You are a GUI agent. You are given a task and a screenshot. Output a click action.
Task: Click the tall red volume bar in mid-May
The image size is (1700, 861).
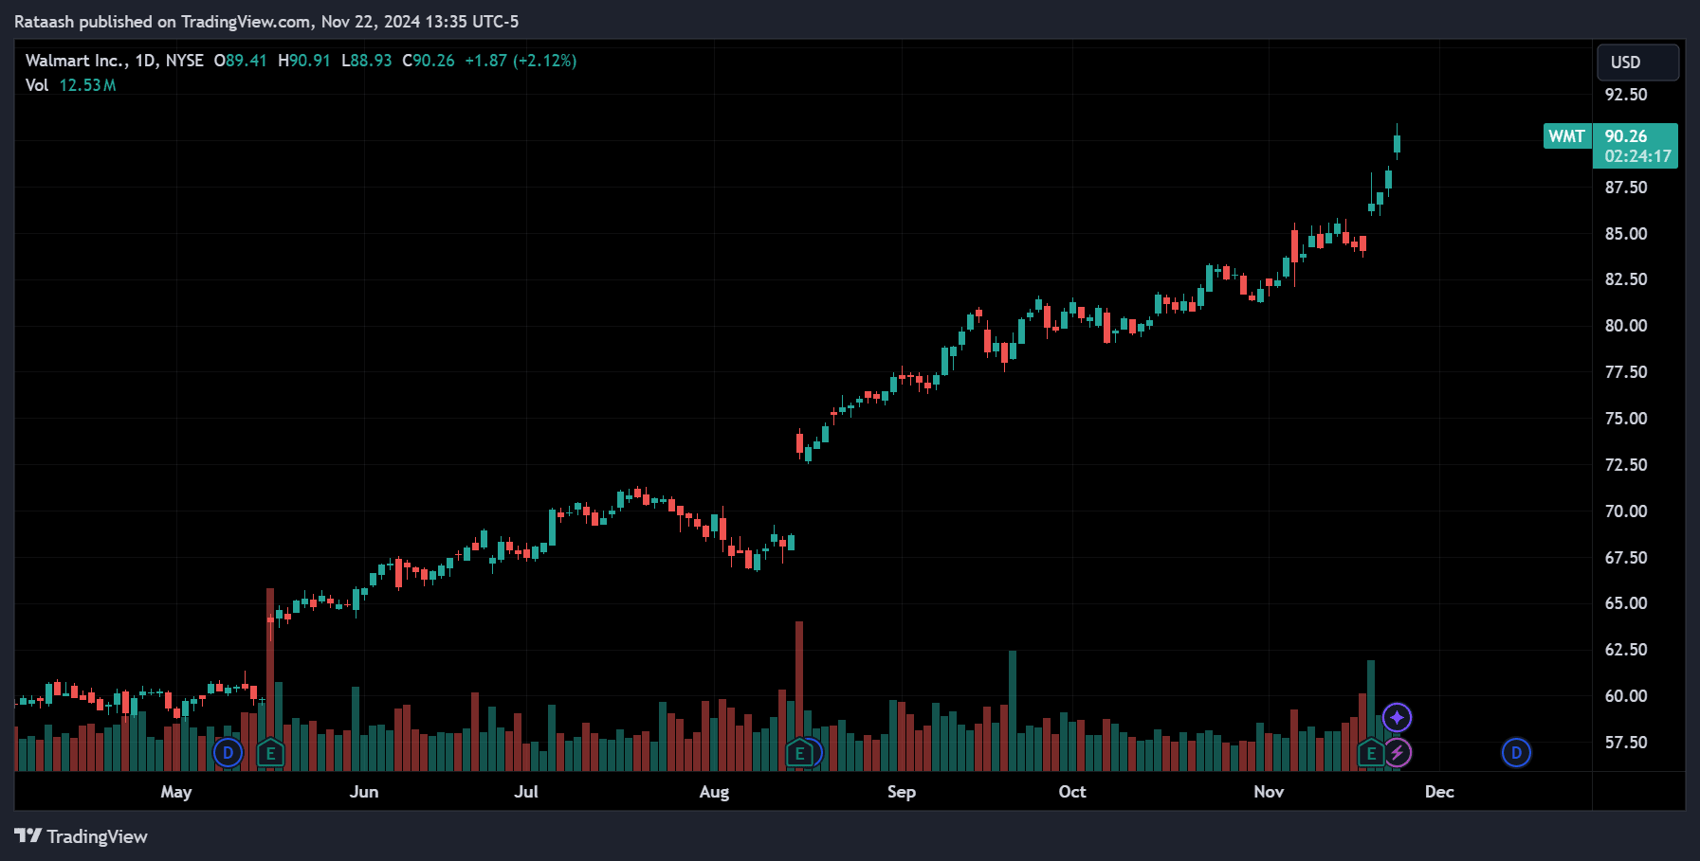[270, 679]
